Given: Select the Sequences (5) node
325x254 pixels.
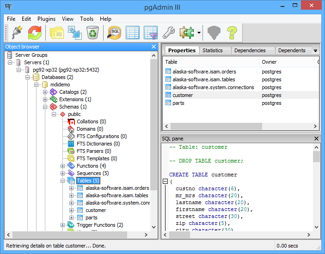Looking at the screenshot, I should point(92,173).
